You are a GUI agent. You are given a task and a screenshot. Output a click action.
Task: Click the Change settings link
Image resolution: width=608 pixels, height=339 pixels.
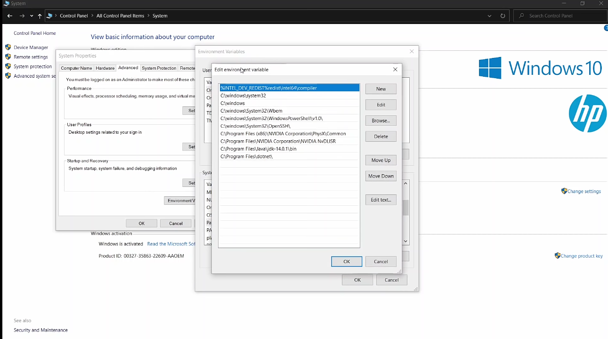coord(584,192)
